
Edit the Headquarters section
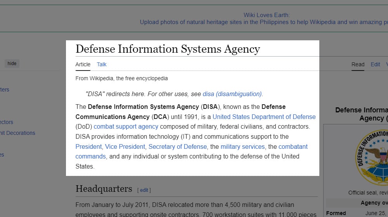tap(144, 190)
